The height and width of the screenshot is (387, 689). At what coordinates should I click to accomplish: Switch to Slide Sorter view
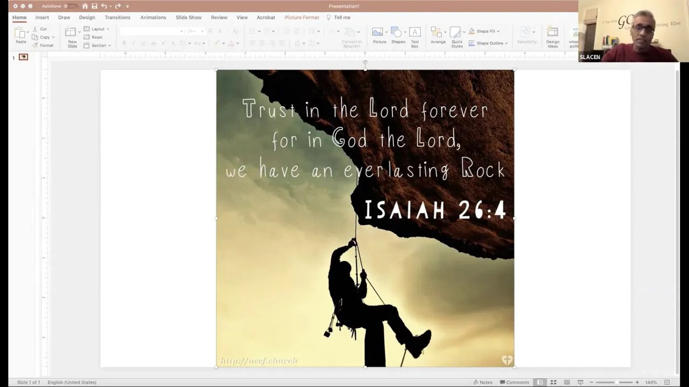[553, 382]
